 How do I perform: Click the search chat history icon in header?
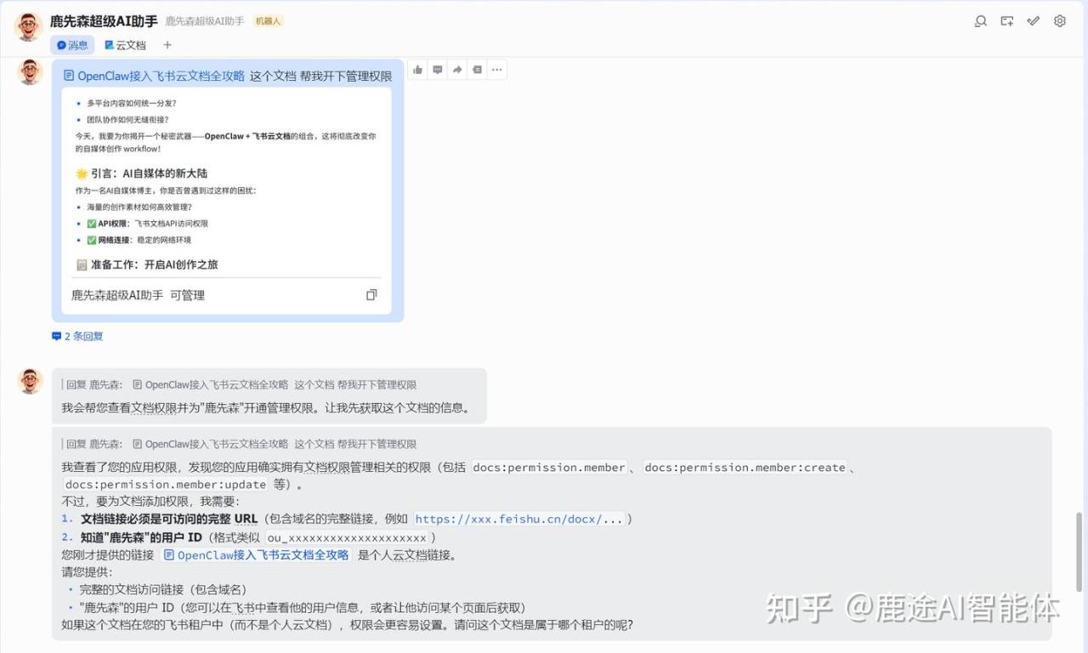point(981,21)
